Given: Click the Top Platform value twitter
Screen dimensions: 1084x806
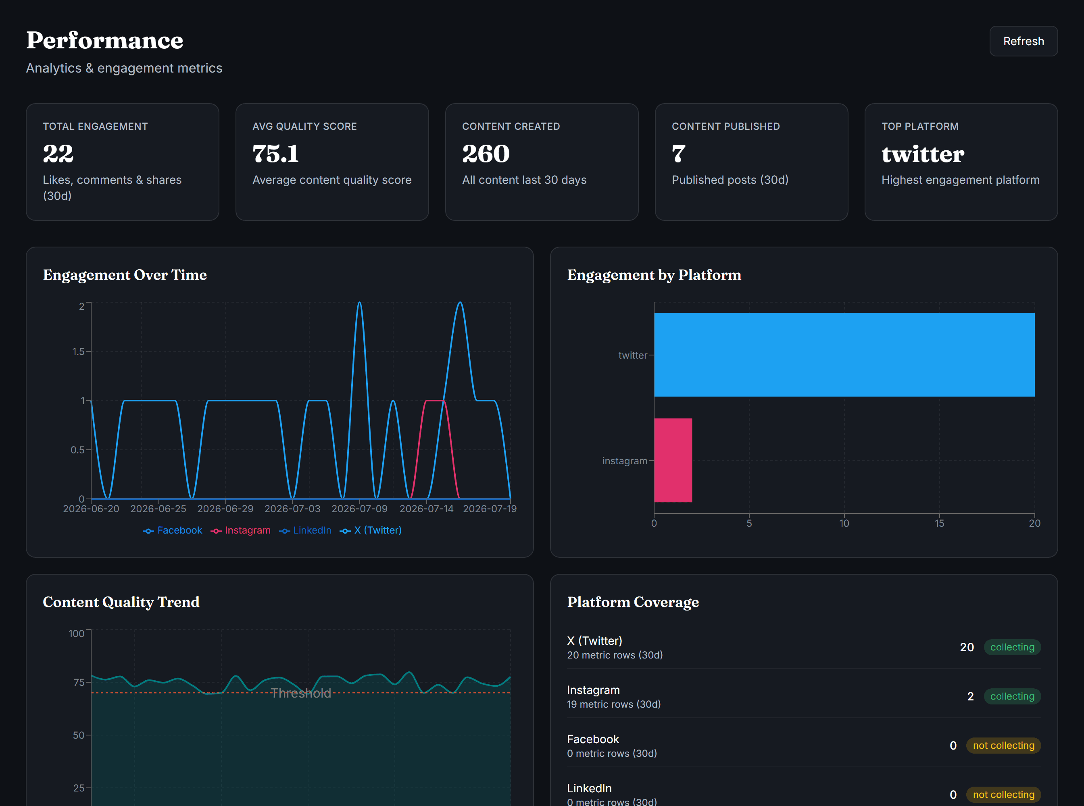Looking at the screenshot, I should coord(923,154).
